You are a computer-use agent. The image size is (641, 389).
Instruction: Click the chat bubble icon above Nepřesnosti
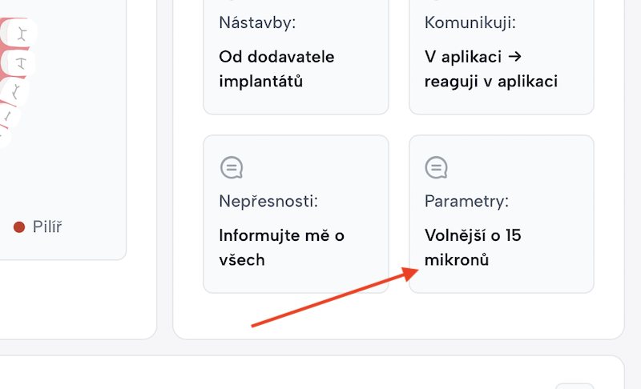click(x=232, y=167)
